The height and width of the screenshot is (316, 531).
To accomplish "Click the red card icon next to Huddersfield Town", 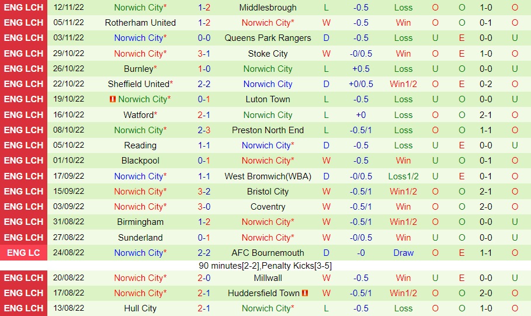I will tap(305, 293).
